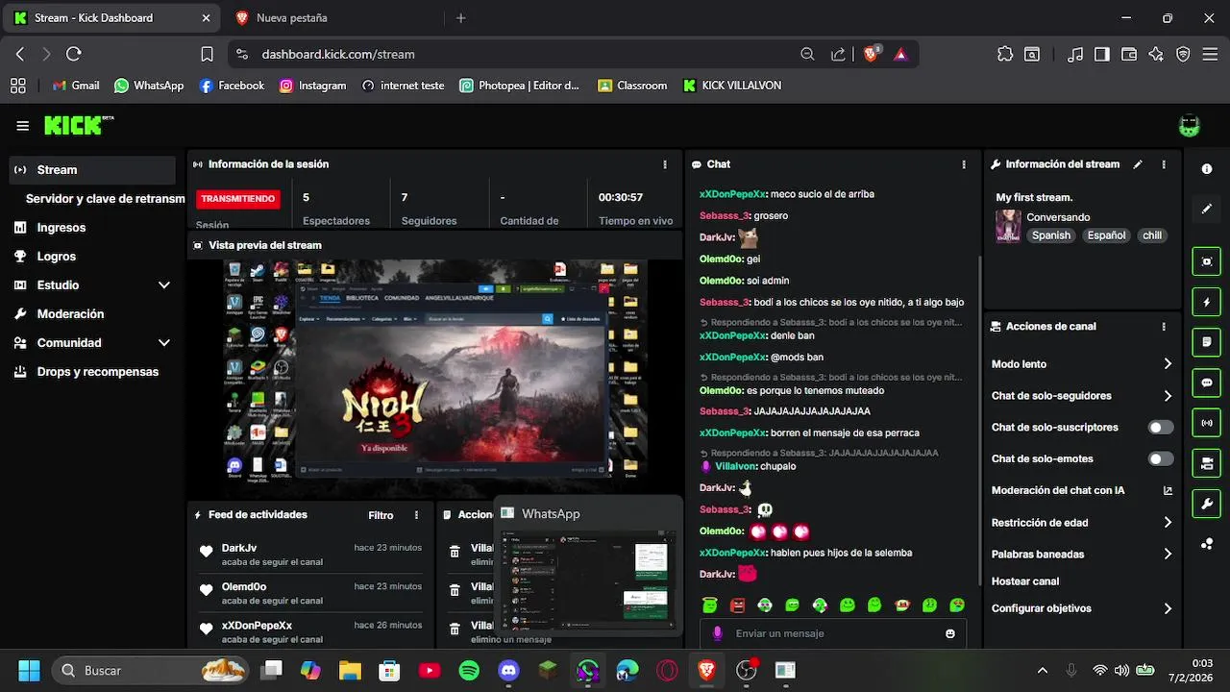Toggle the stream preview widget icon
The image size is (1230, 692).
pos(1207,261)
